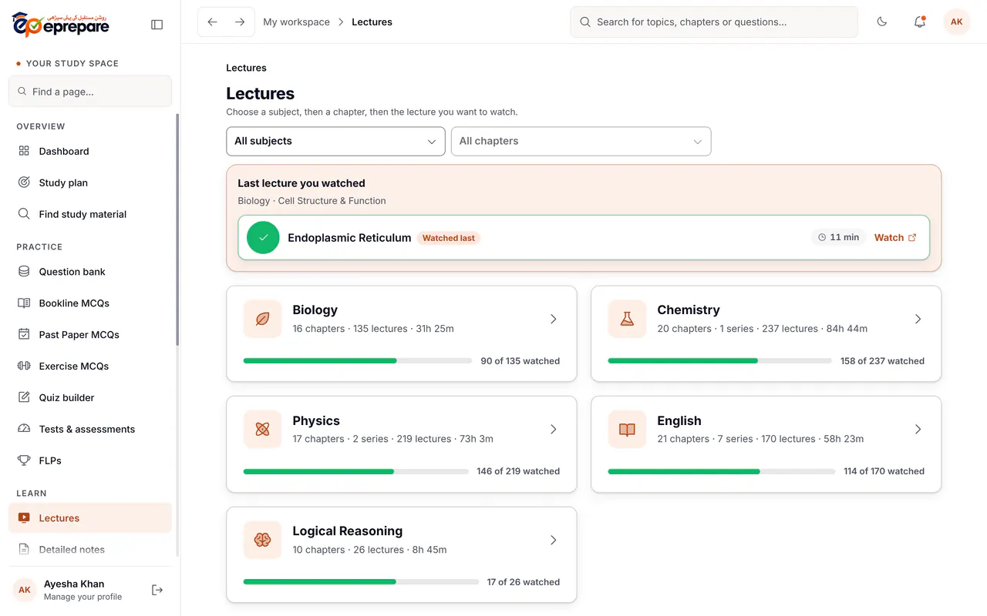The image size is (987, 616).
Task: Click the Biology leaf icon
Action: coord(262,319)
